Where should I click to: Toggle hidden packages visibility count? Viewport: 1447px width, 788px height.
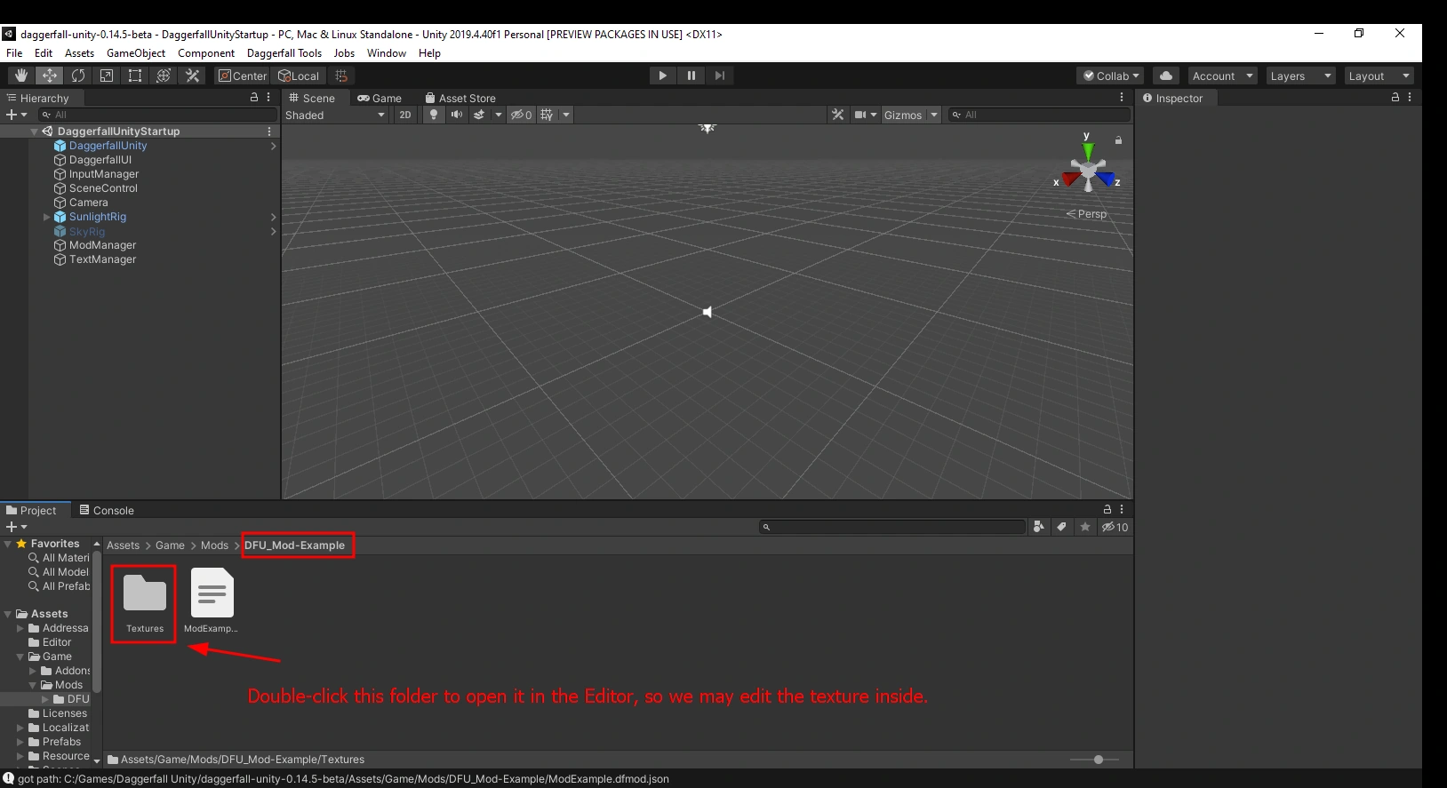(x=1115, y=527)
